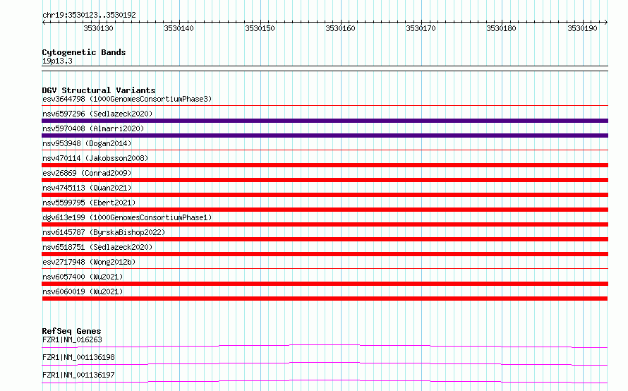Select variant label nsv5599795 (Ebert2021)
The width and height of the screenshot is (628, 391).
[x=89, y=203]
